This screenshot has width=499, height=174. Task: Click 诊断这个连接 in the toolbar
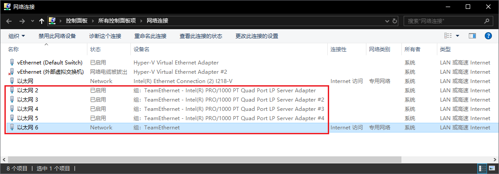click(105, 36)
